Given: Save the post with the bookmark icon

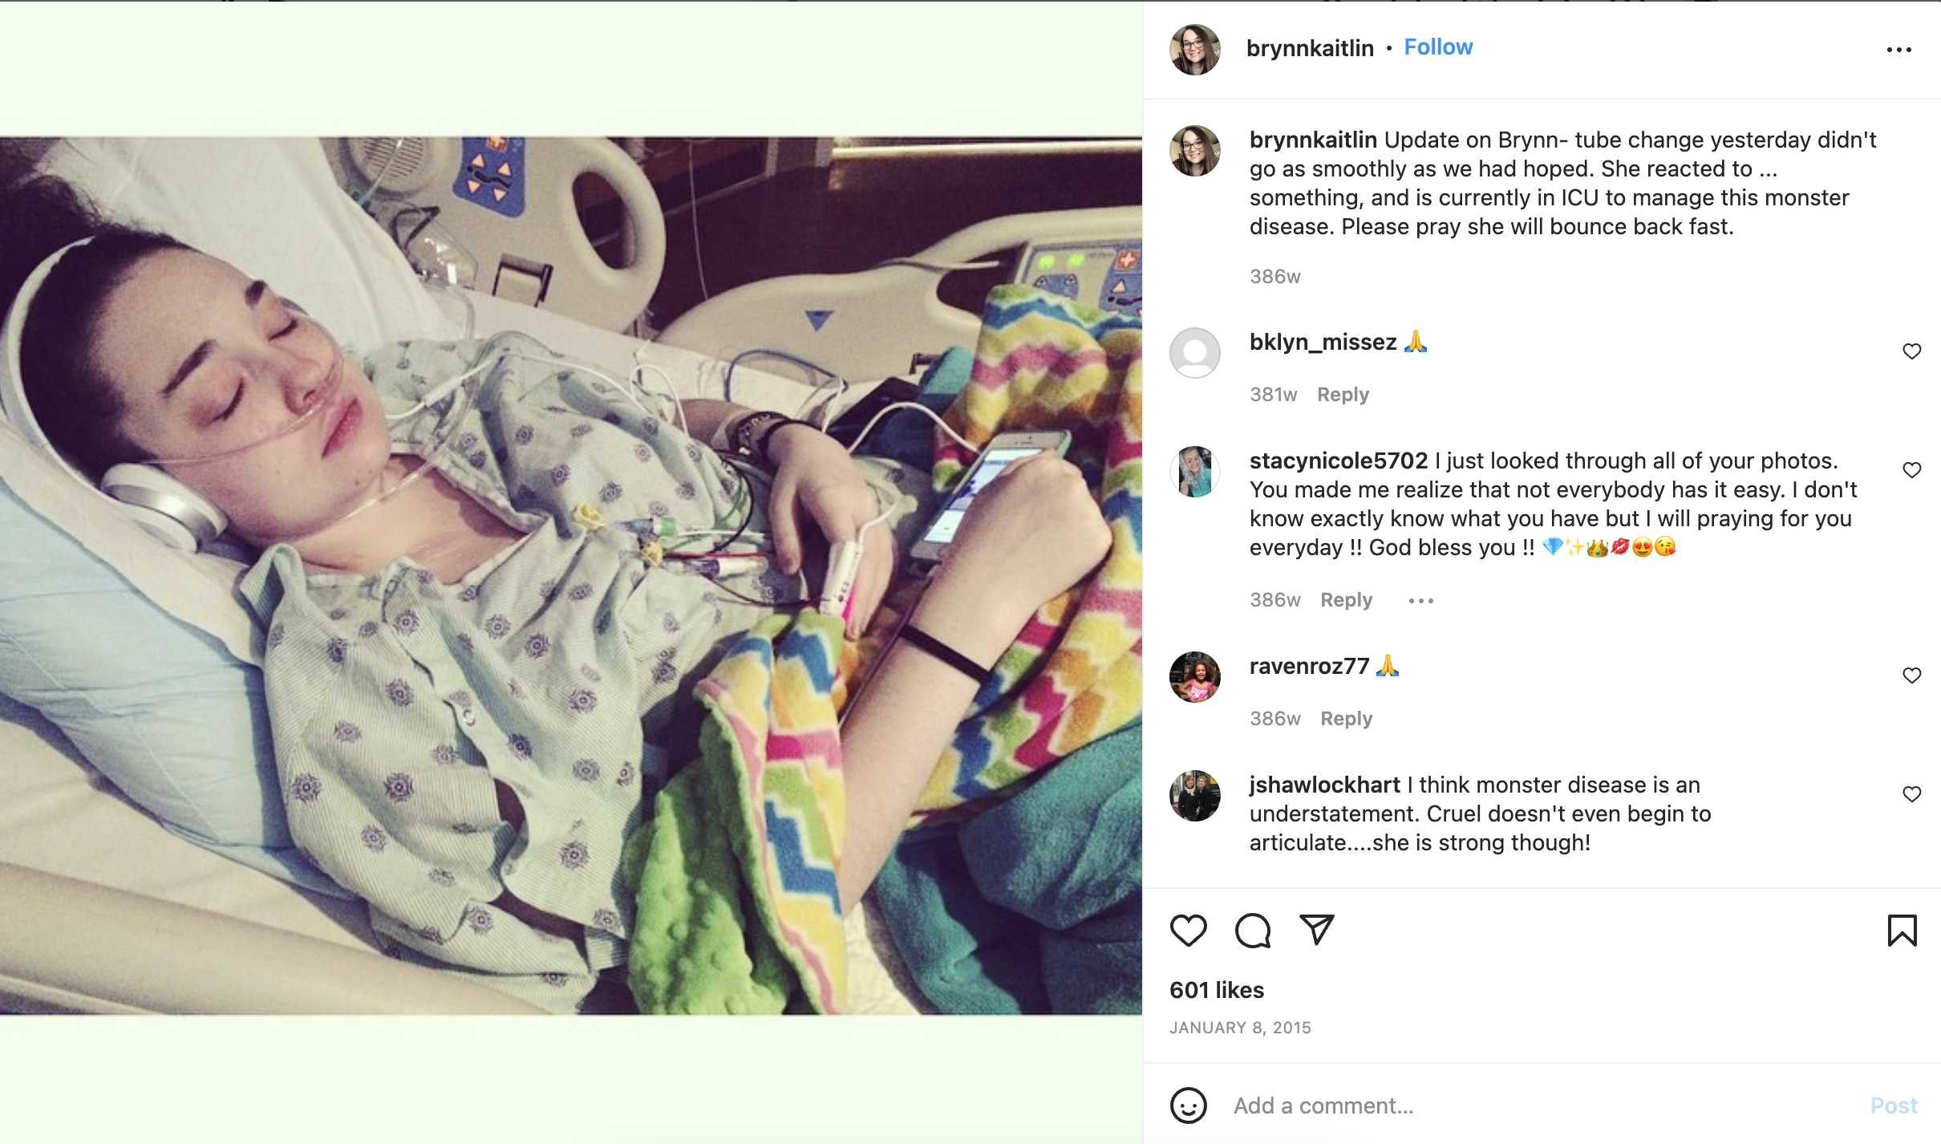Looking at the screenshot, I should coord(1902,931).
